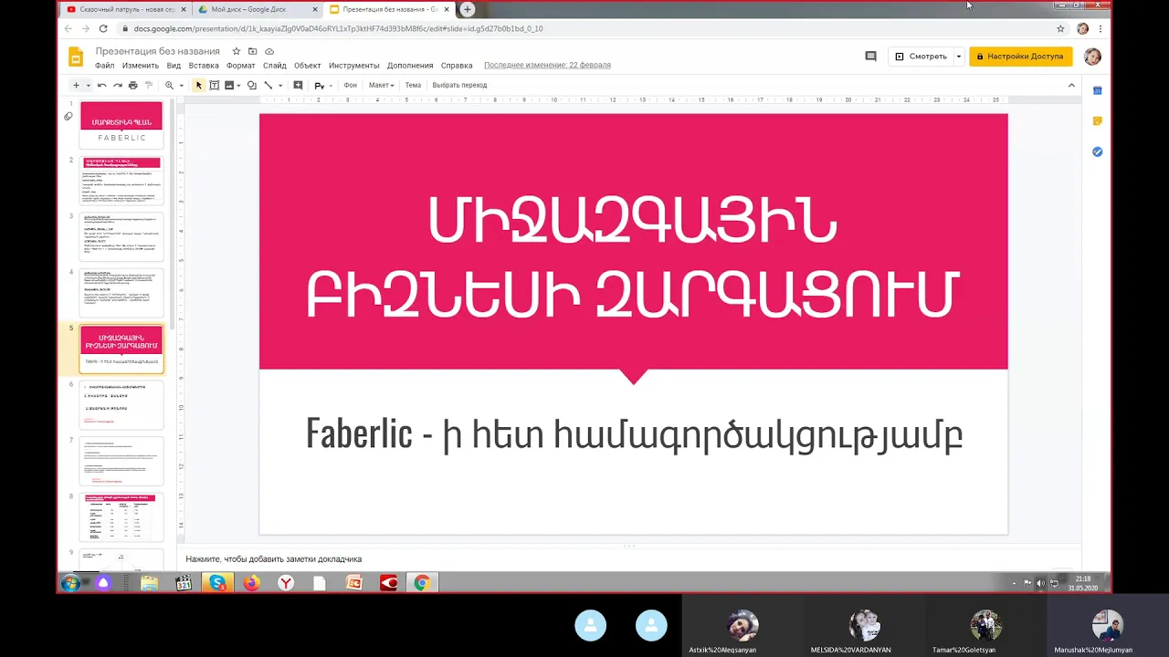The image size is (1169, 657).
Task: Open the Справка menu
Action: pyautogui.click(x=457, y=66)
